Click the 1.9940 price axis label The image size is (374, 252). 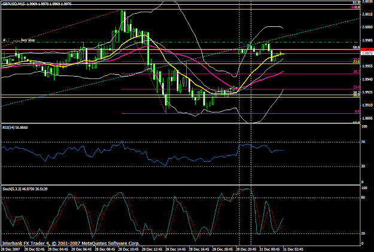(x=367, y=79)
